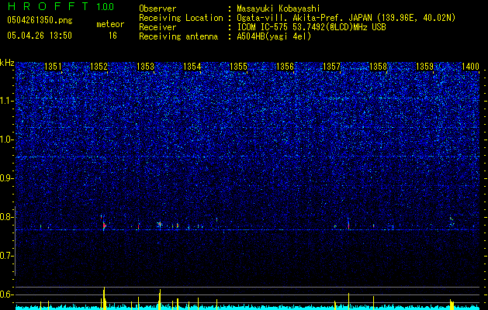Click the tallest yellow level spike after 1352

coord(104,298)
